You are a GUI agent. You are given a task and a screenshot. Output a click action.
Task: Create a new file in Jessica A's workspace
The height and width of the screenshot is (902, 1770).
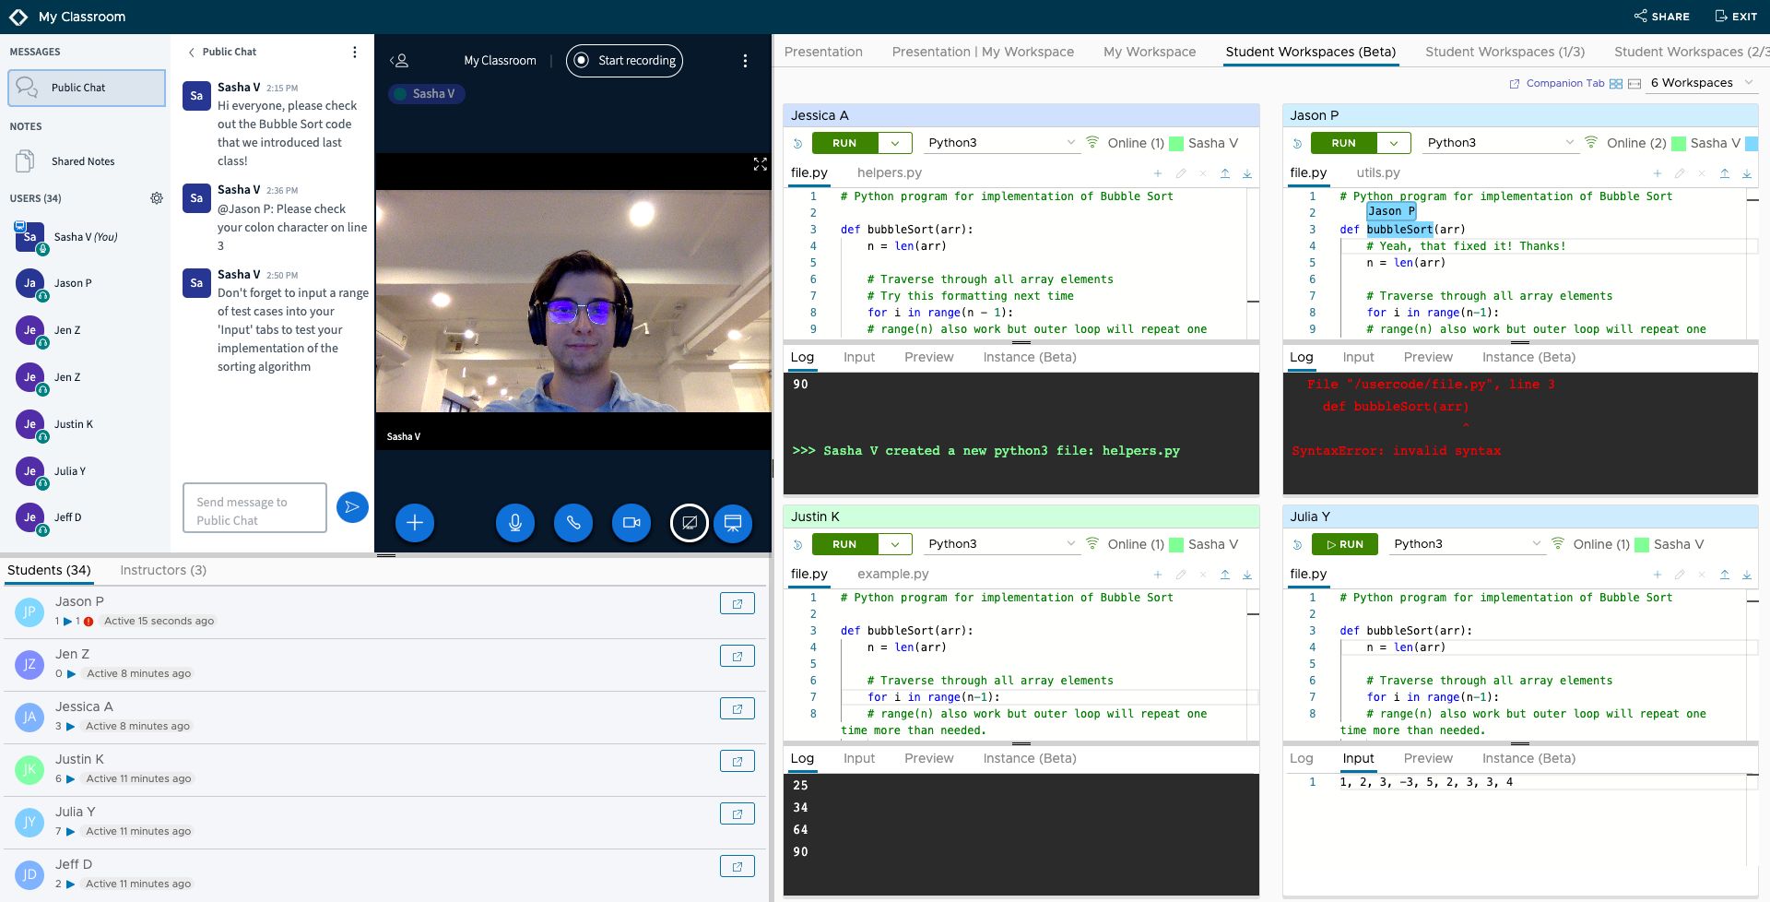tap(1158, 173)
